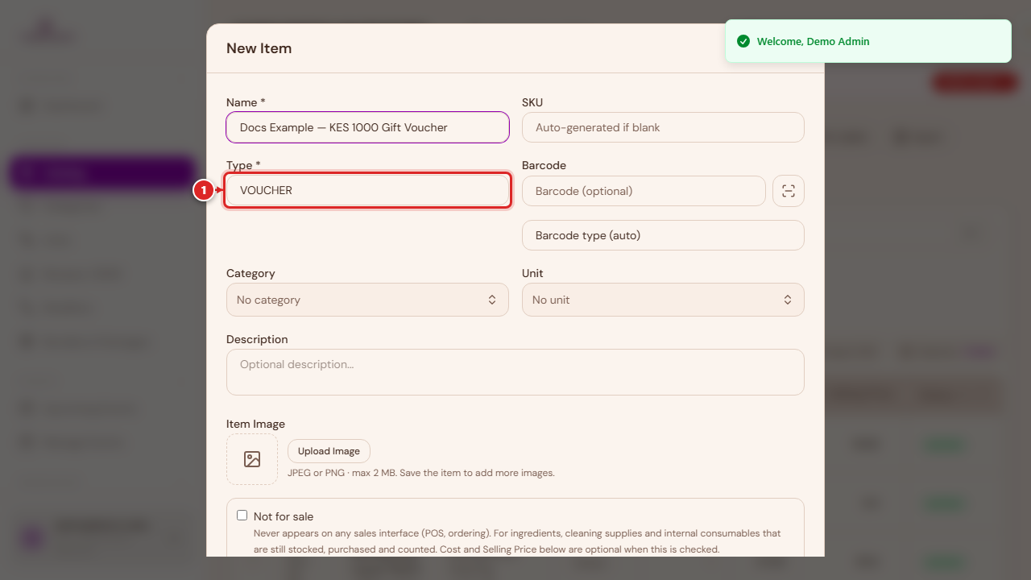The image size is (1031, 580).
Task: Focus the Name input field
Action: tap(367, 127)
